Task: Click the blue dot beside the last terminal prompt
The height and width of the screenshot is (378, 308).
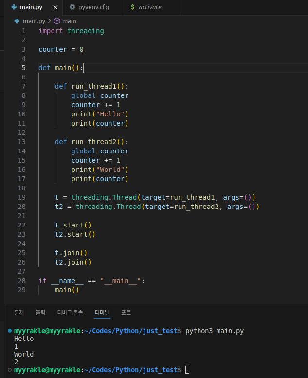Action: (10, 371)
